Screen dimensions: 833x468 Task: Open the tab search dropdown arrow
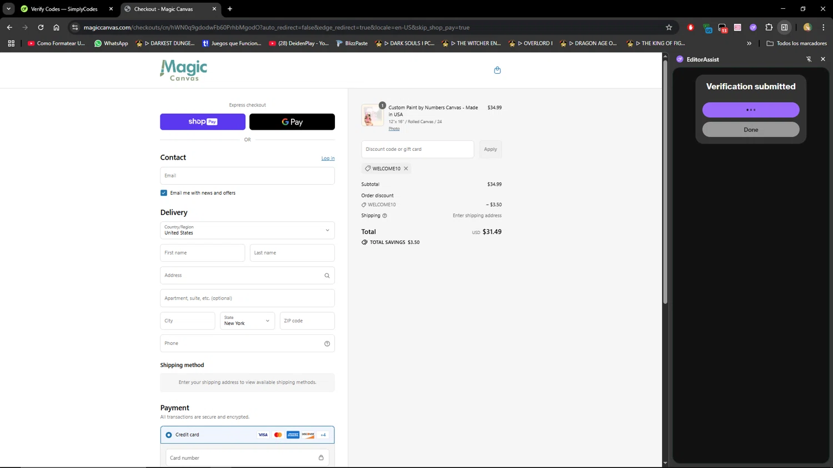point(8,9)
